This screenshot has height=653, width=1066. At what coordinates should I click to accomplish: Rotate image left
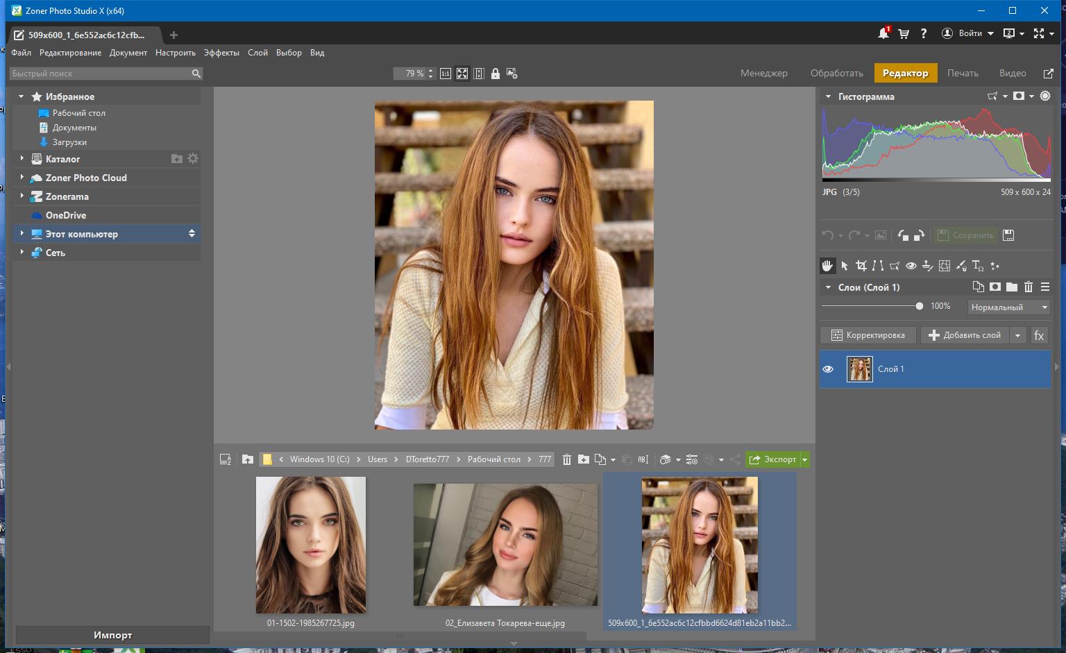903,235
